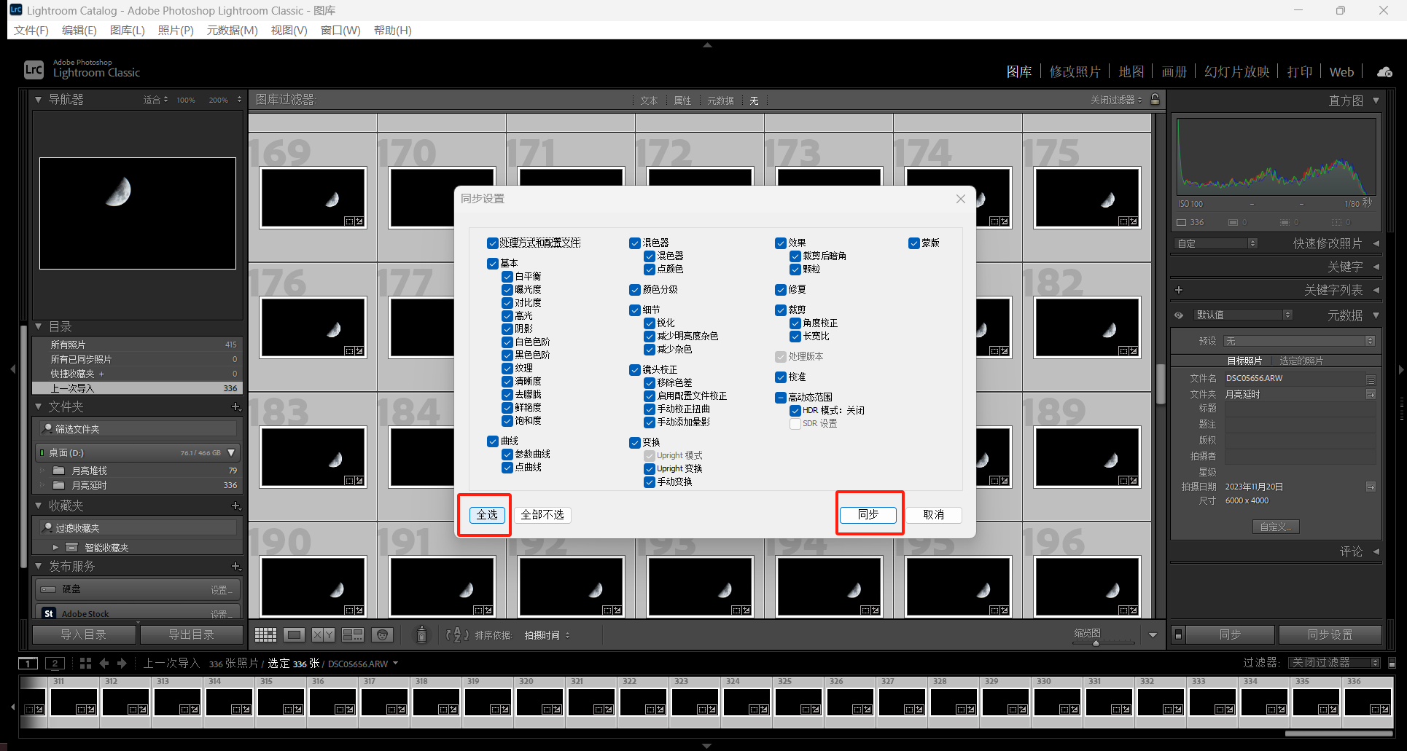Toggle metadata eye icon beside 默认值

1179,315
